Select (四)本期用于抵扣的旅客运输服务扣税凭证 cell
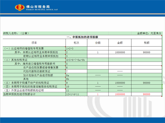The image size is (165, 123). [x=34, y=86]
